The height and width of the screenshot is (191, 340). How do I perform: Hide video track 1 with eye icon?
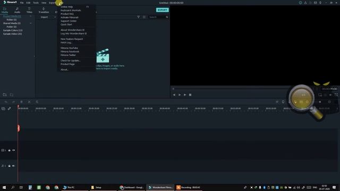point(14,150)
